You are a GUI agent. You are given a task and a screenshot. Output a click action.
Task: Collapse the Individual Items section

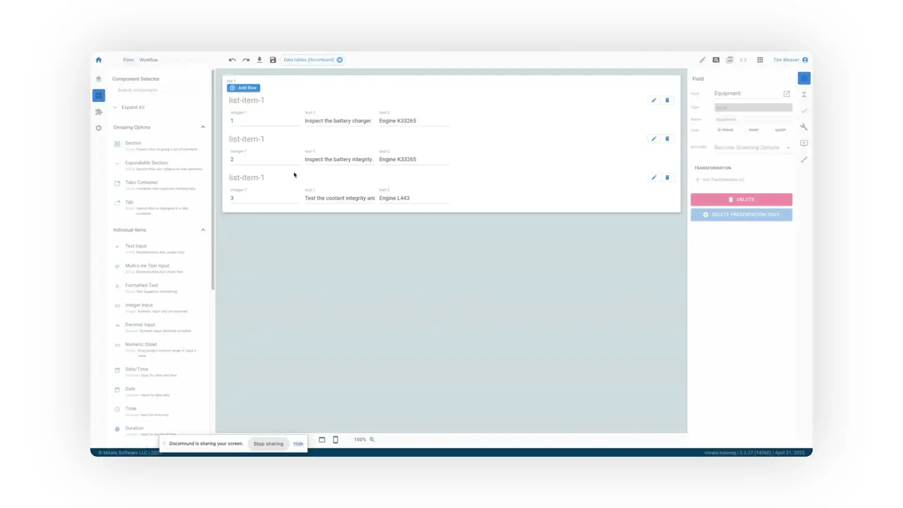coord(203,230)
